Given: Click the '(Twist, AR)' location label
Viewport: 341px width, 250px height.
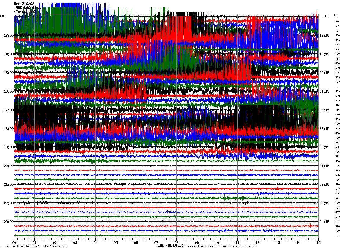Looking at the screenshot, I should (25, 12).
